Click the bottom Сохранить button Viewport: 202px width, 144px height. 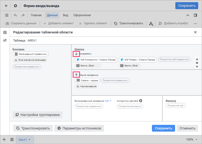coord(163,128)
